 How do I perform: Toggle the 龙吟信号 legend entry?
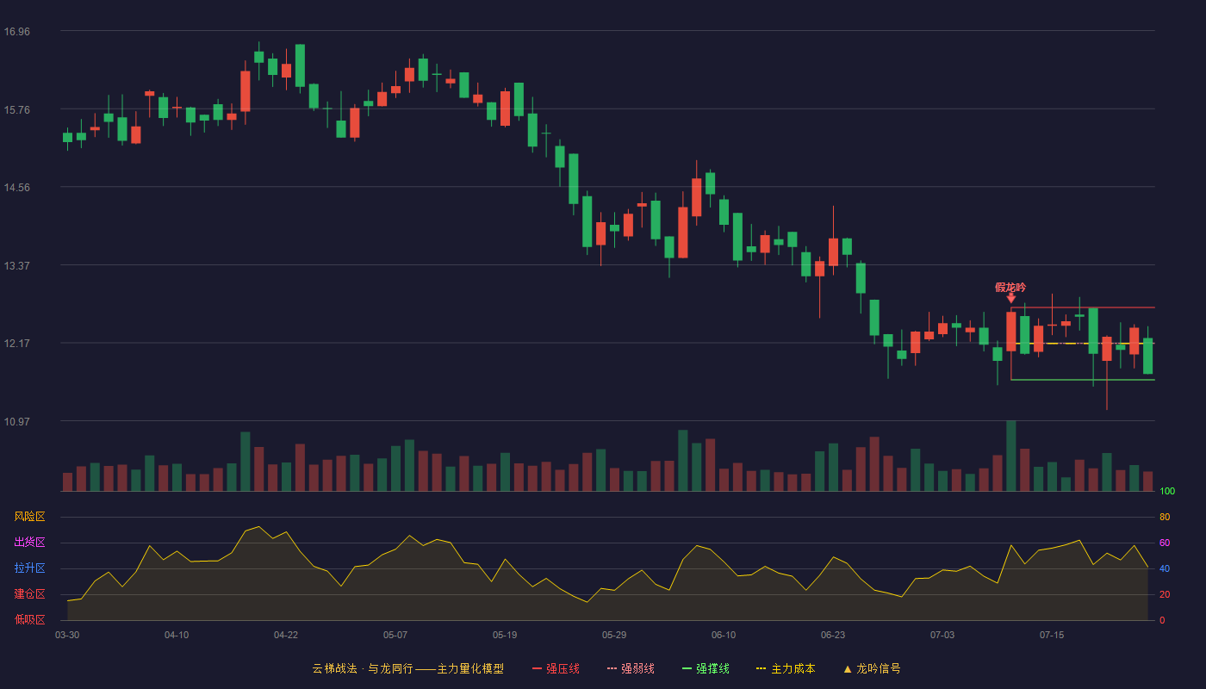[872, 668]
